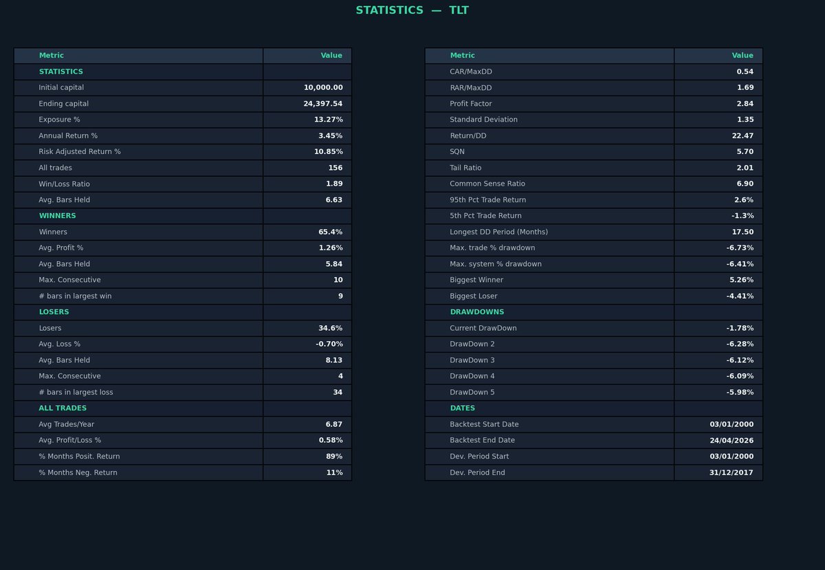The image size is (825, 570).
Task: Select the 'Return/DD' label
Action: click(x=468, y=136)
